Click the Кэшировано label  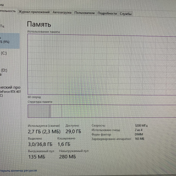click(66, 138)
